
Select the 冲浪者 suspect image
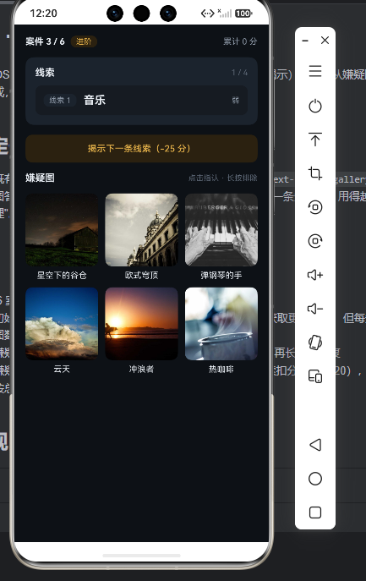tap(141, 323)
